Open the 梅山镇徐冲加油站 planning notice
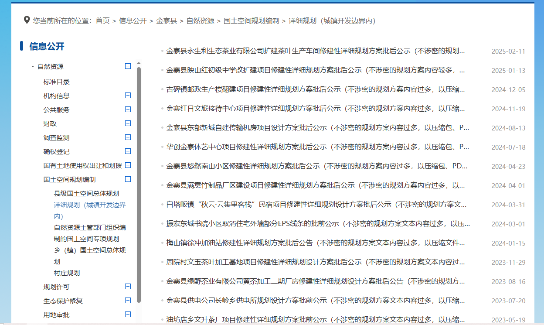This screenshot has width=544, height=325. click(315, 243)
